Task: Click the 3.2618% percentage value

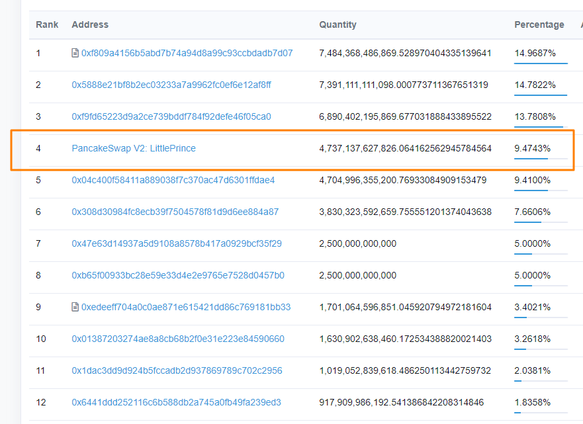Action: point(532,339)
